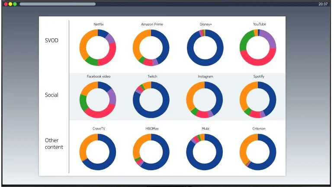Image resolution: width=334 pixels, height=187 pixels.
Task: Click the 'Social' row label
Action: [51, 95]
